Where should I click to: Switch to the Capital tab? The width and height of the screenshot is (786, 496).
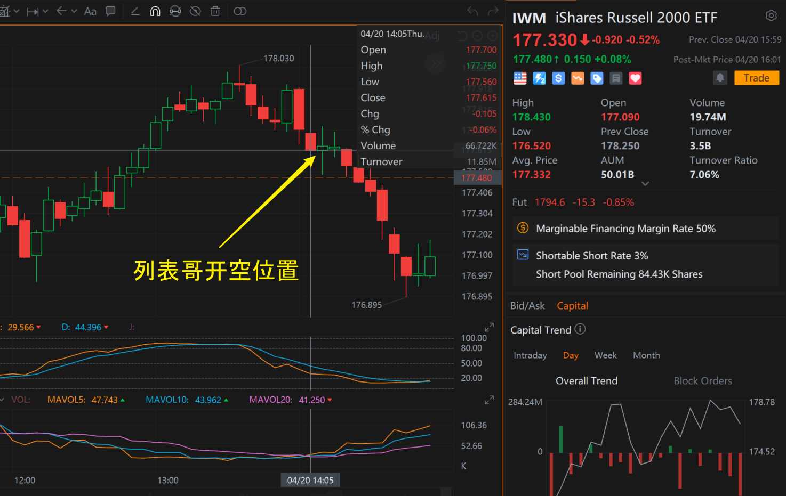point(572,306)
